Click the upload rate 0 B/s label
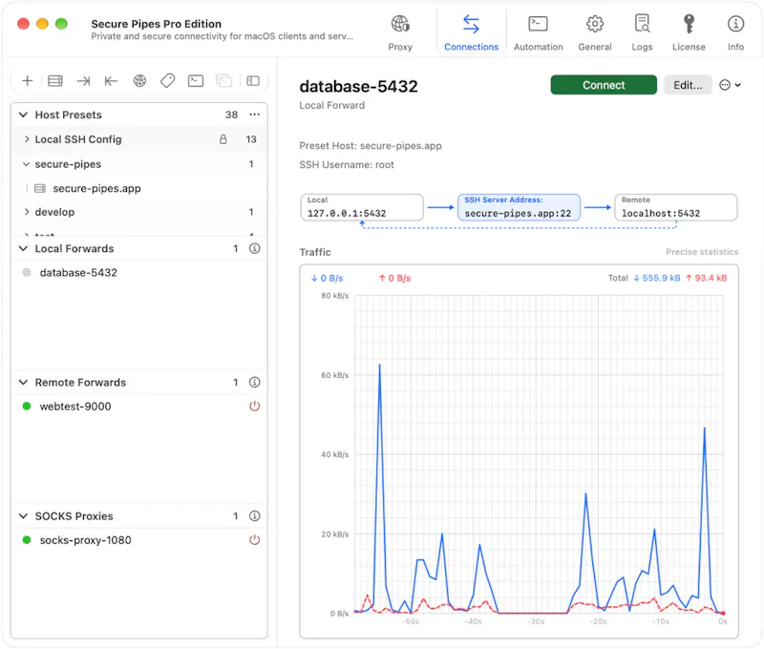 click(394, 279)
